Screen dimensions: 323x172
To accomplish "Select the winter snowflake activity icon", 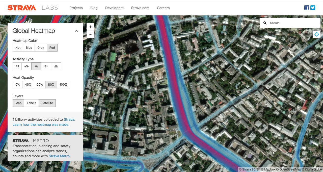I will click(56, 66).
